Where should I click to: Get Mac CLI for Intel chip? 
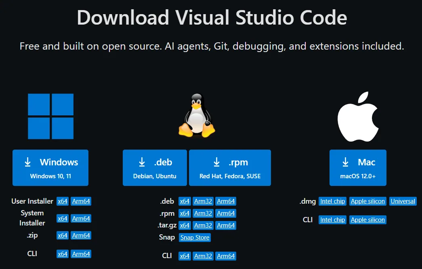point(332,220)
